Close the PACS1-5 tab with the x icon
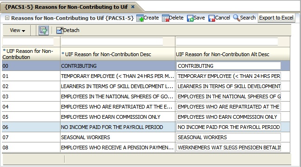The width and height of the screenshot is (301, 167). pos(133,6)
